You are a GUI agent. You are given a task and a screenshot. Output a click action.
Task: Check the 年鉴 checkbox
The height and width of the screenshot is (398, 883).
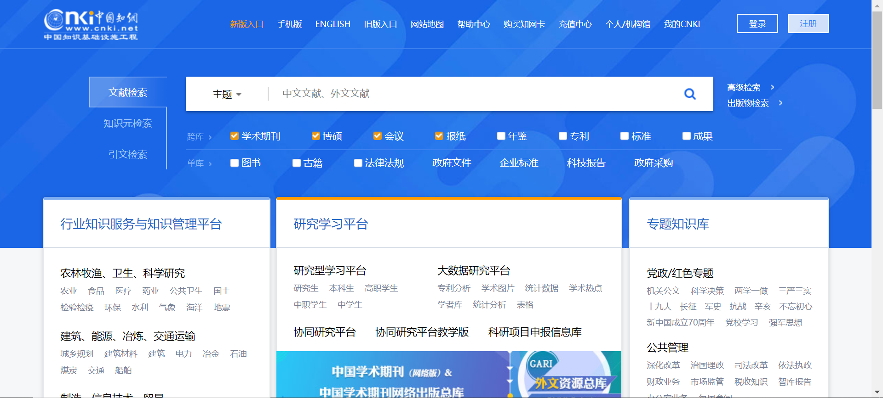click(x=501, y=136)
